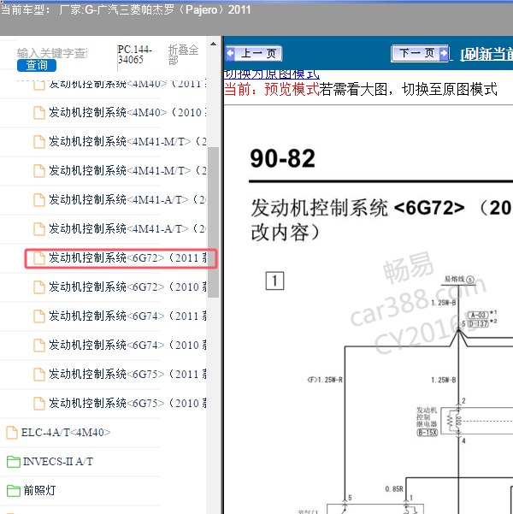
Task: Focus the keyword search input field
Action: click(52, 53)
